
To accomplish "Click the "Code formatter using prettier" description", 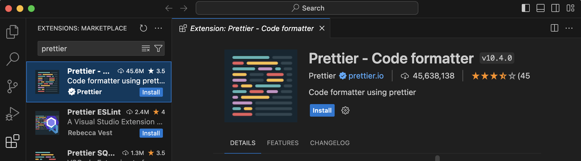I will pos(362,92).
